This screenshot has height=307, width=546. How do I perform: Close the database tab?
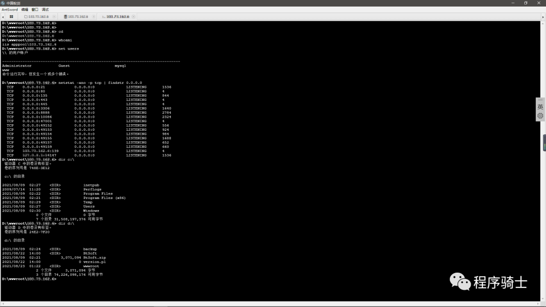pos(93,17)
